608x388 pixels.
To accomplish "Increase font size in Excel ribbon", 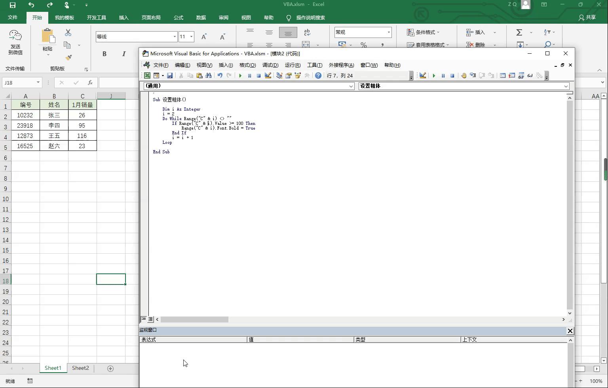I will [x=204, y=37].
